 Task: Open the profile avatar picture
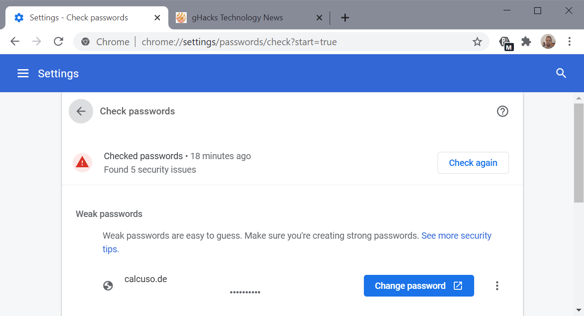[x=548, y=42]
